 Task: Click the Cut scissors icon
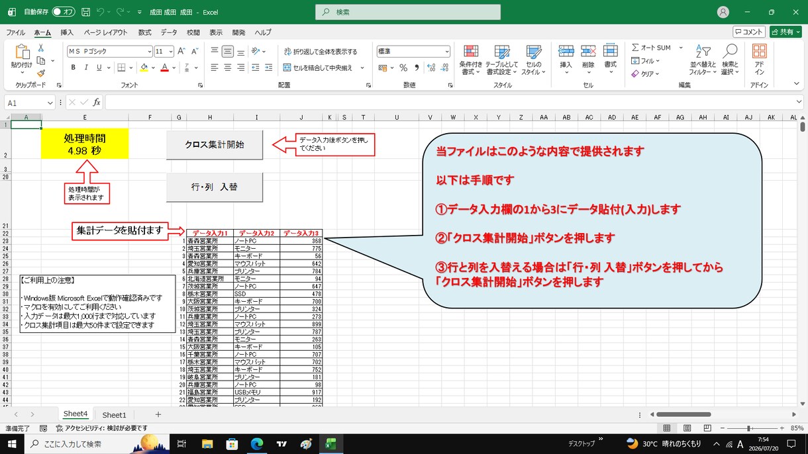(x=41, y=48)
